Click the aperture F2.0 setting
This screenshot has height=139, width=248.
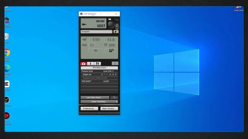[111, 39]
